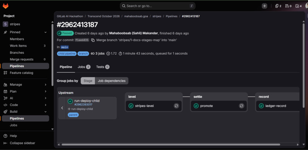Viewport: 308px width, 150px height.
Task: Go to GitLab AI Hackathon breadcrumb
Action: pos(70,16)
